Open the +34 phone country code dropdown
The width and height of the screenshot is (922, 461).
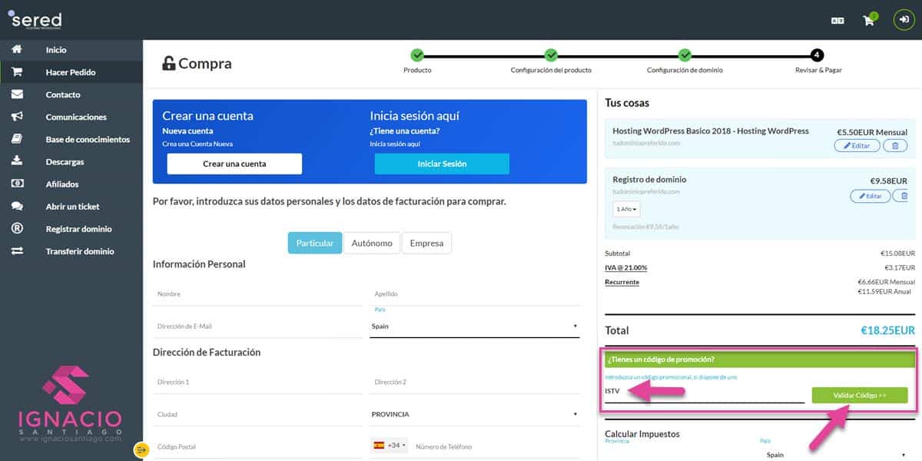coord(390,446)
